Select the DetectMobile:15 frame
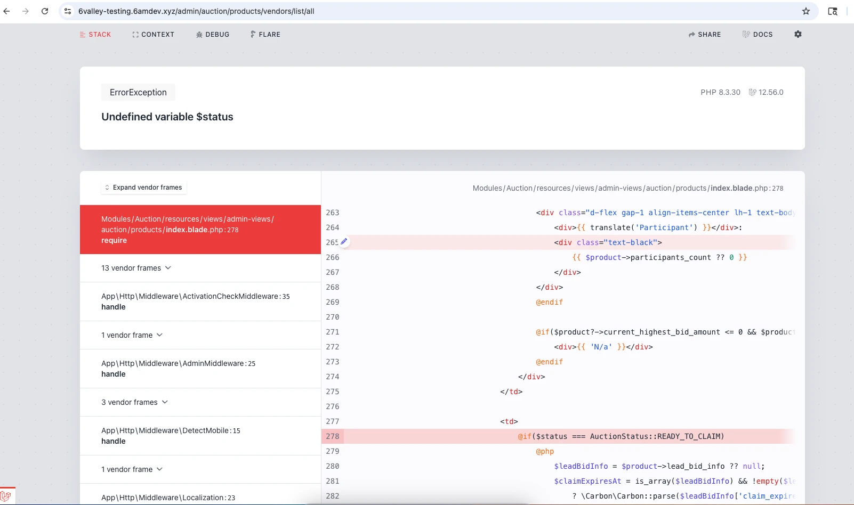Viewport: 854px width, 505px height. [x=200, y=436]
